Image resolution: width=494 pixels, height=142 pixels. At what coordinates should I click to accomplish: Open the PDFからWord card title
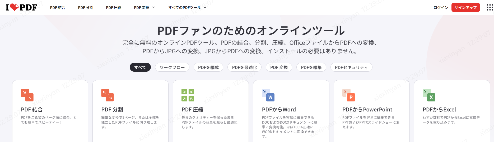(279, 110)
